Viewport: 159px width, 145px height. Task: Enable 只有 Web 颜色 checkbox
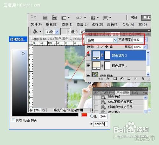[x=13, y=120]
